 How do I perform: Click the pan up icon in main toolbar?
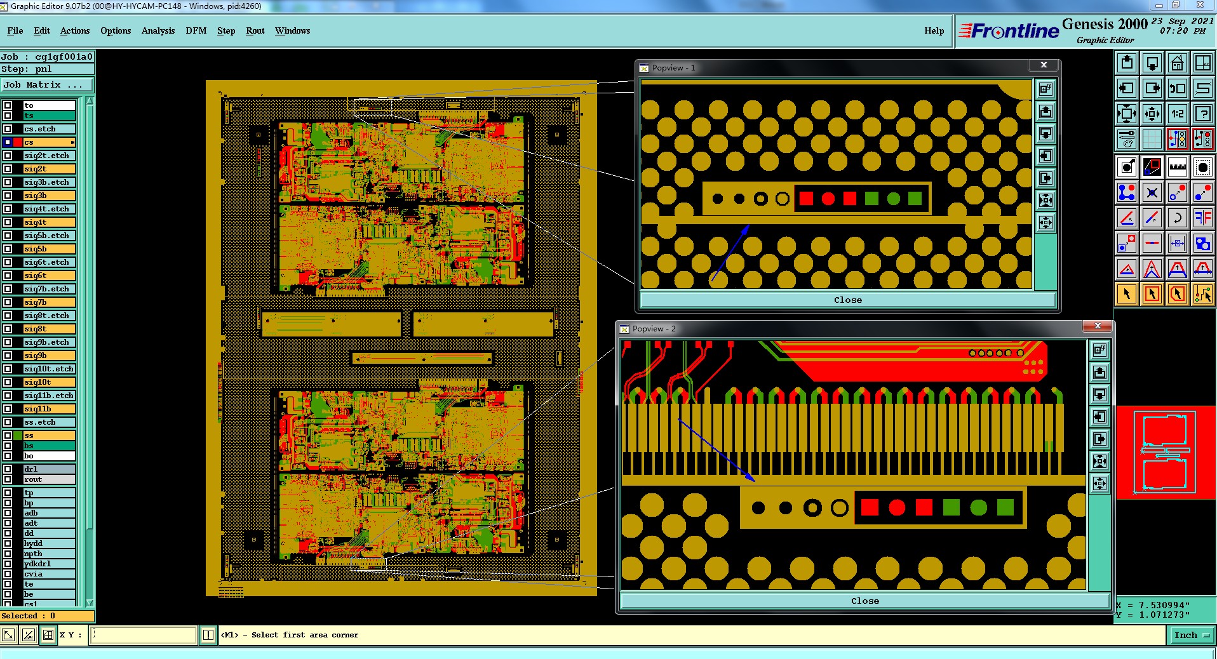coord(1127,63)
